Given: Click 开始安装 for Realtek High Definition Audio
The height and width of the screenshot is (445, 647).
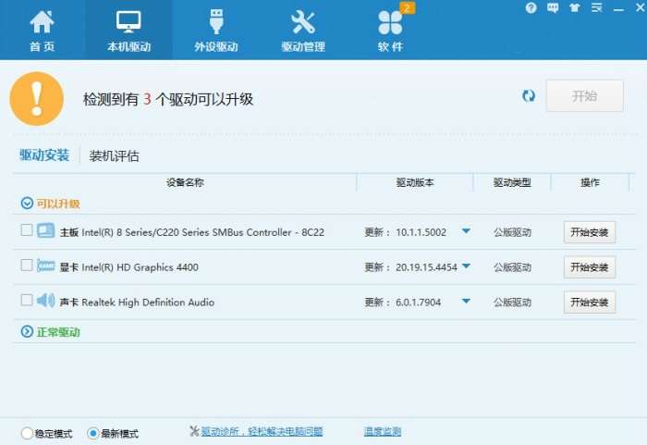Looking at the screenshot, I should pos(590,303).
